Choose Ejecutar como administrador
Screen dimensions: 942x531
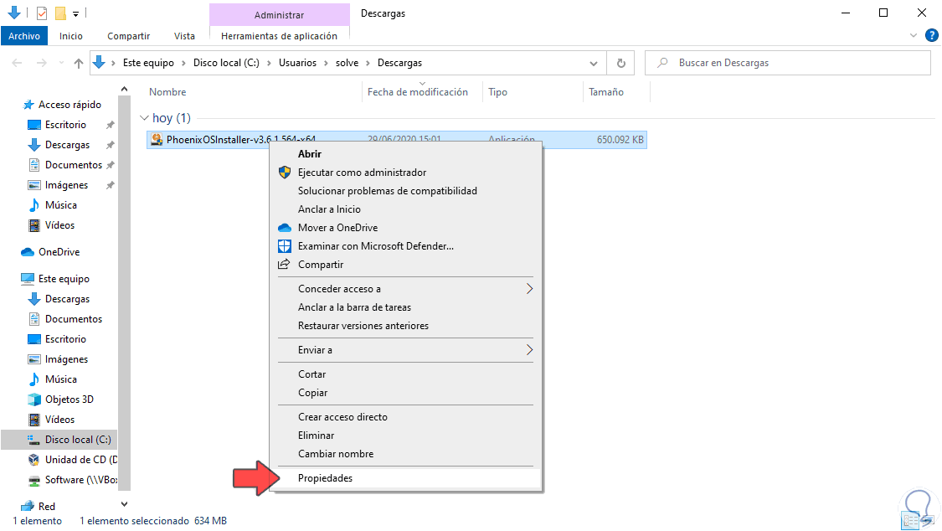tap(362, 173)
